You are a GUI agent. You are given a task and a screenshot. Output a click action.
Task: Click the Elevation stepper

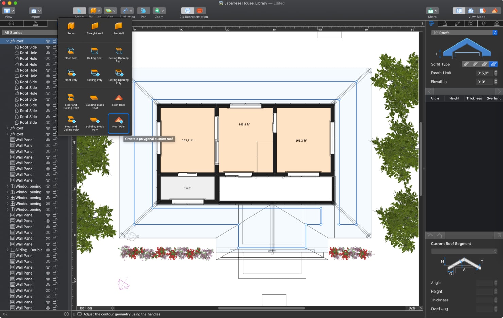pyautogui.click(x=496, y=82)
